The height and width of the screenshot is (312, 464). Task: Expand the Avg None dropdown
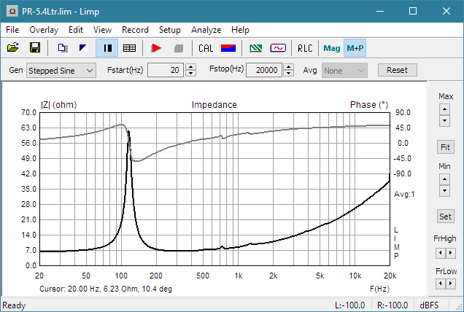(344, 71)
